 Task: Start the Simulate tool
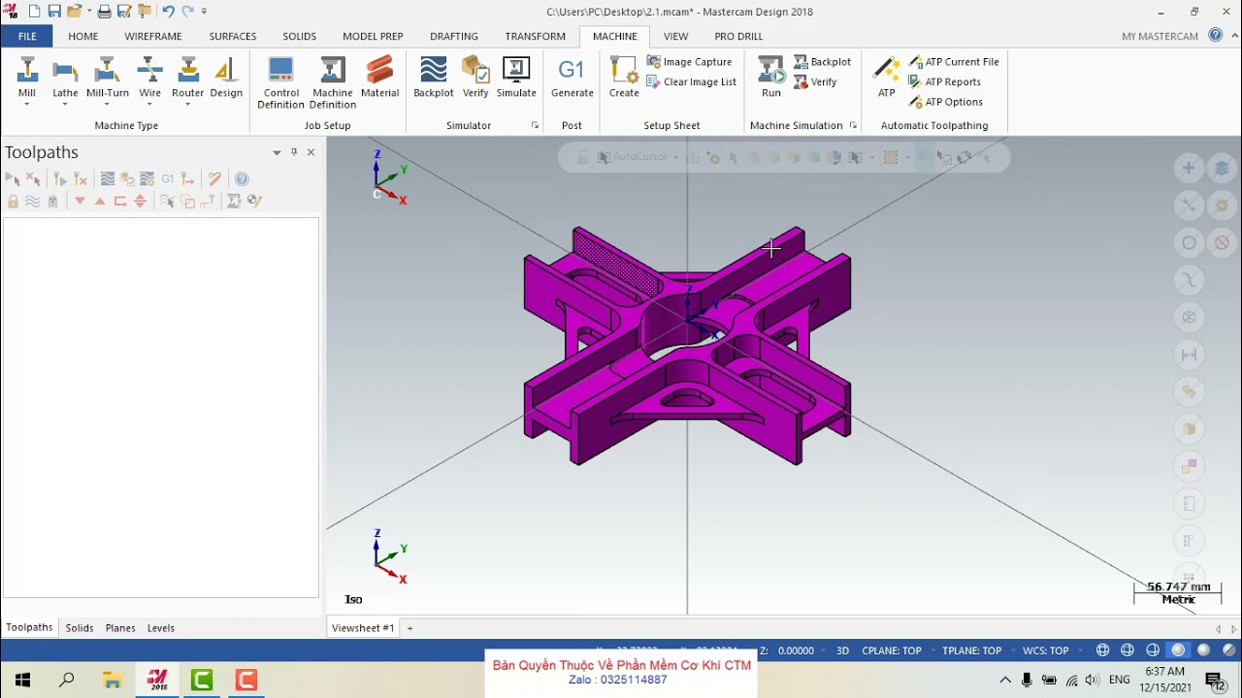coord(516,78)
